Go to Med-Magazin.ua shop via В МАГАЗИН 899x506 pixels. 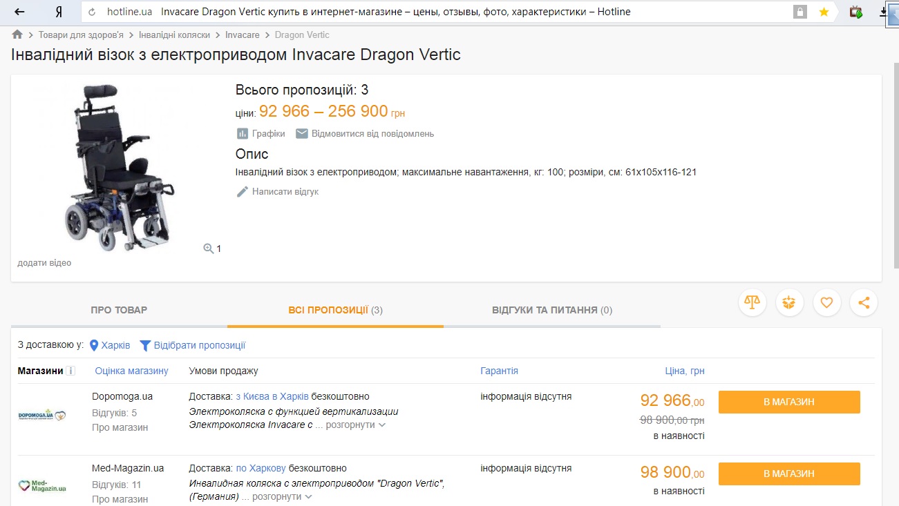789,474
